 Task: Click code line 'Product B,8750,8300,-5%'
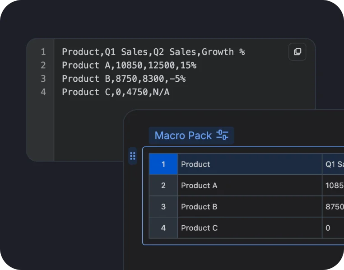pos(124,79)
